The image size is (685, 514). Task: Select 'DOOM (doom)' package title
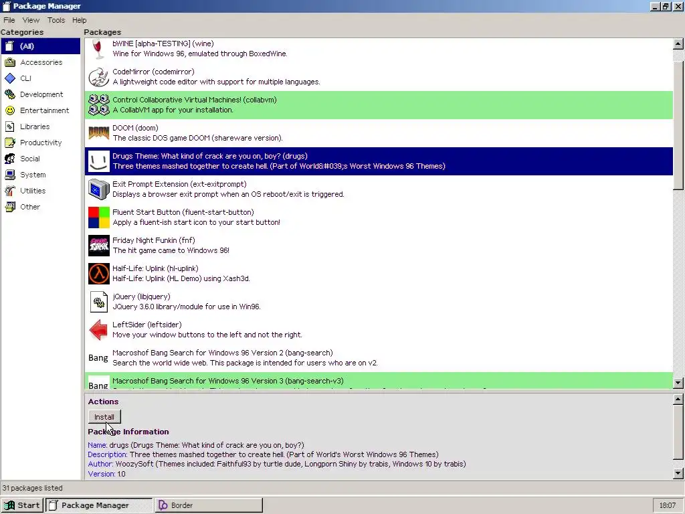135,128
